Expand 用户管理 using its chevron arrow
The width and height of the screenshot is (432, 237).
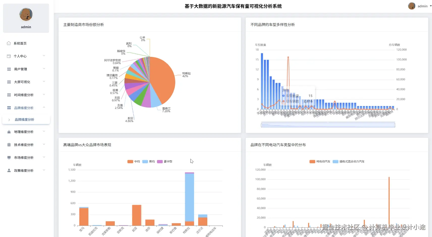click(x=44, y=69)
